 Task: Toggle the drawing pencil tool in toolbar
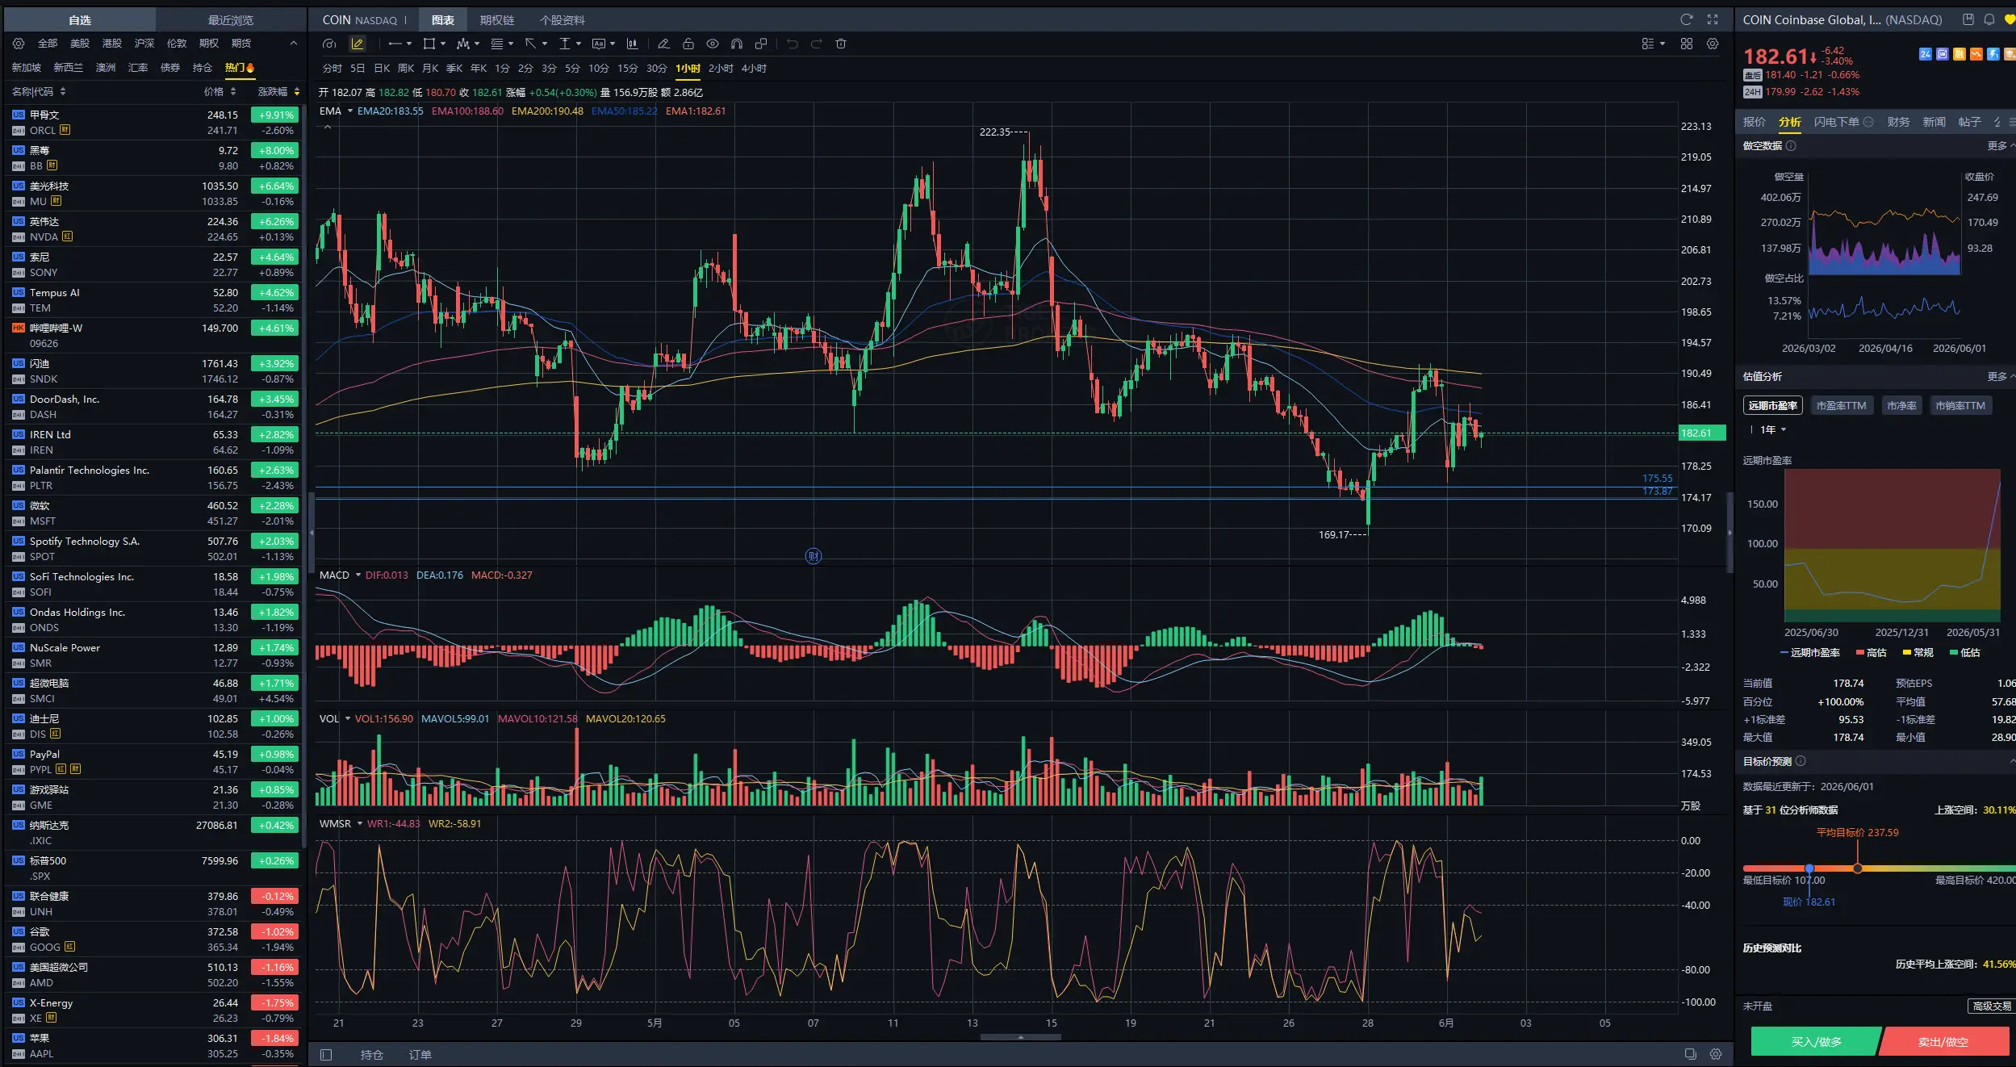coord(358,44)
